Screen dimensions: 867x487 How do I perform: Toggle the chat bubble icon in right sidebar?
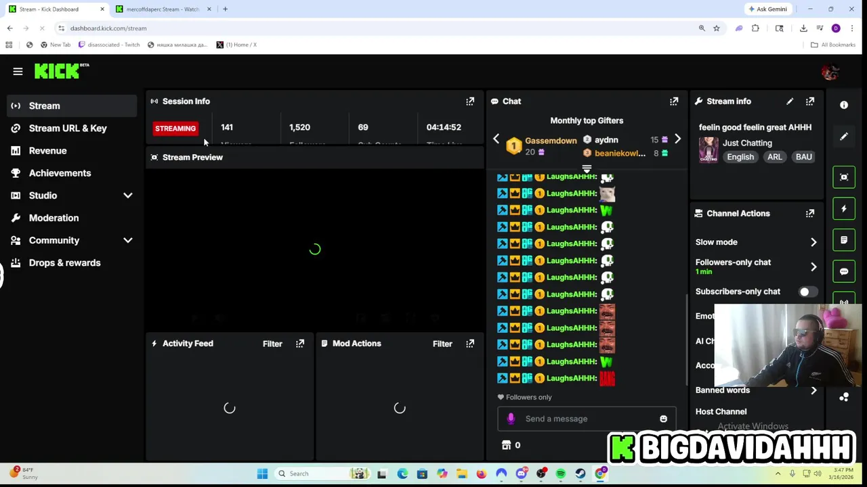[844, 272]
